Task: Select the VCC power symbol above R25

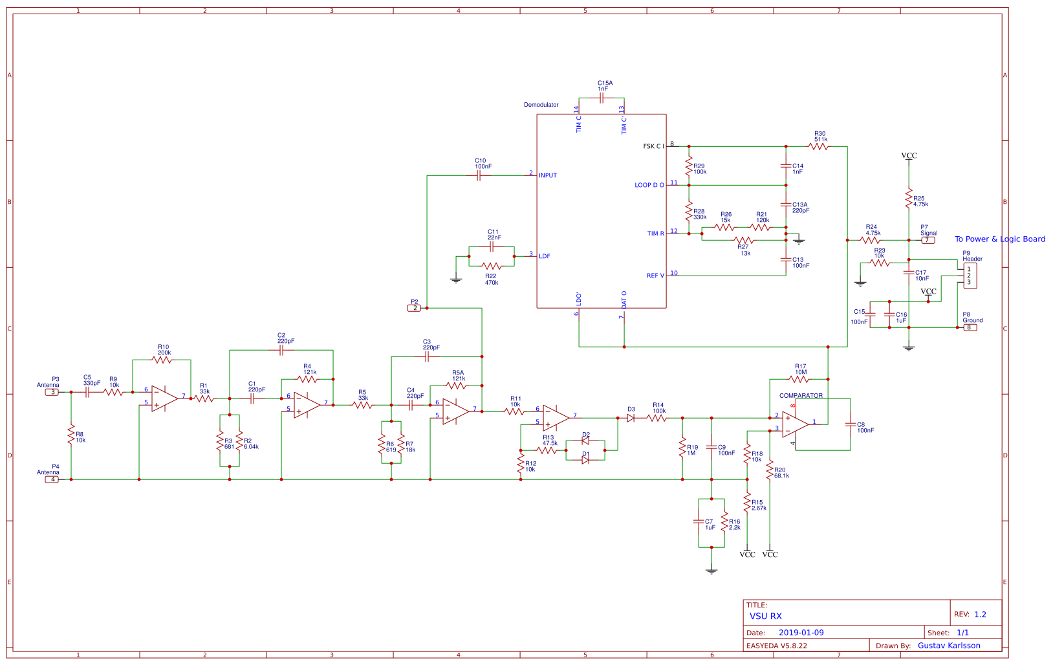Action: pyautogui.click(x=909, y=156)
